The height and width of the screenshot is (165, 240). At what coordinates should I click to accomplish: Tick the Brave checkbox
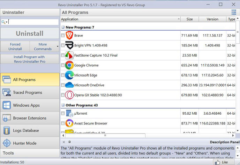point(63,35)
